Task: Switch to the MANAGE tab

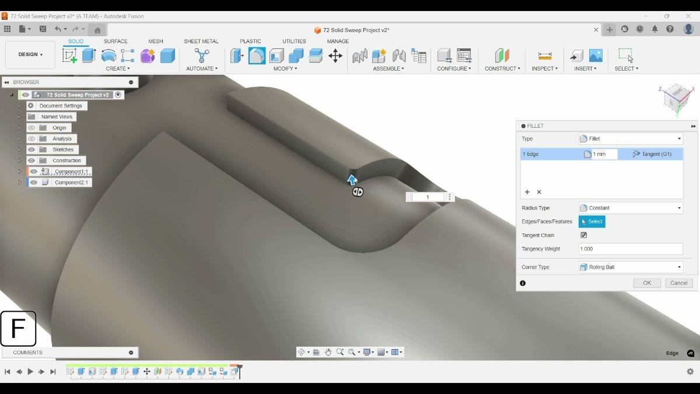Action: point(338,41)
